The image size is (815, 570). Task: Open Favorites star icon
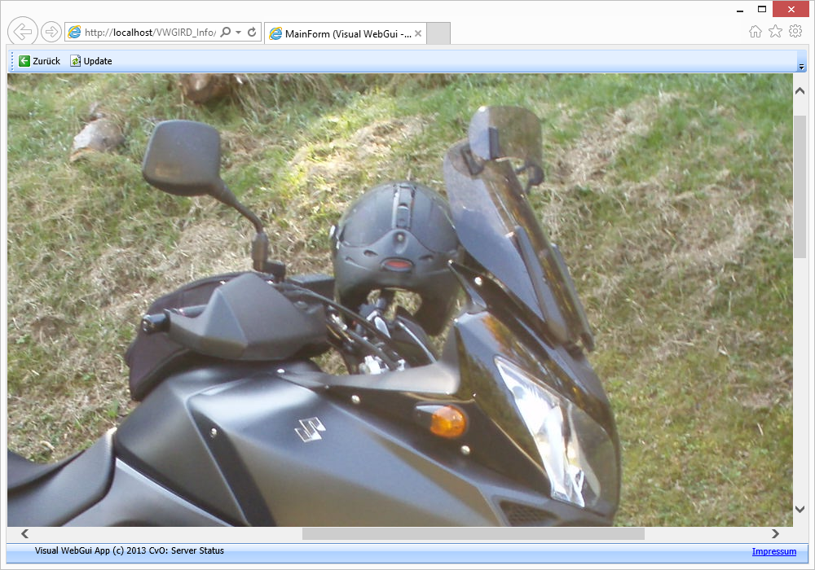coord(776,32)
